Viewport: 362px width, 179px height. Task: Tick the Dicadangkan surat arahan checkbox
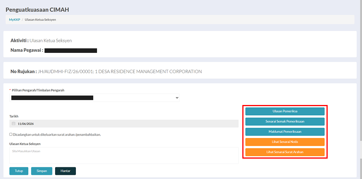(11, 134)
